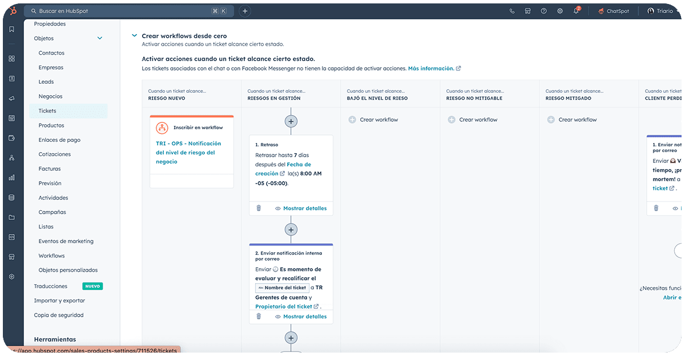Viewport: 685px width, 356px height.
Task: Open the marketplace icon in top bar
Action: (528, 11)
